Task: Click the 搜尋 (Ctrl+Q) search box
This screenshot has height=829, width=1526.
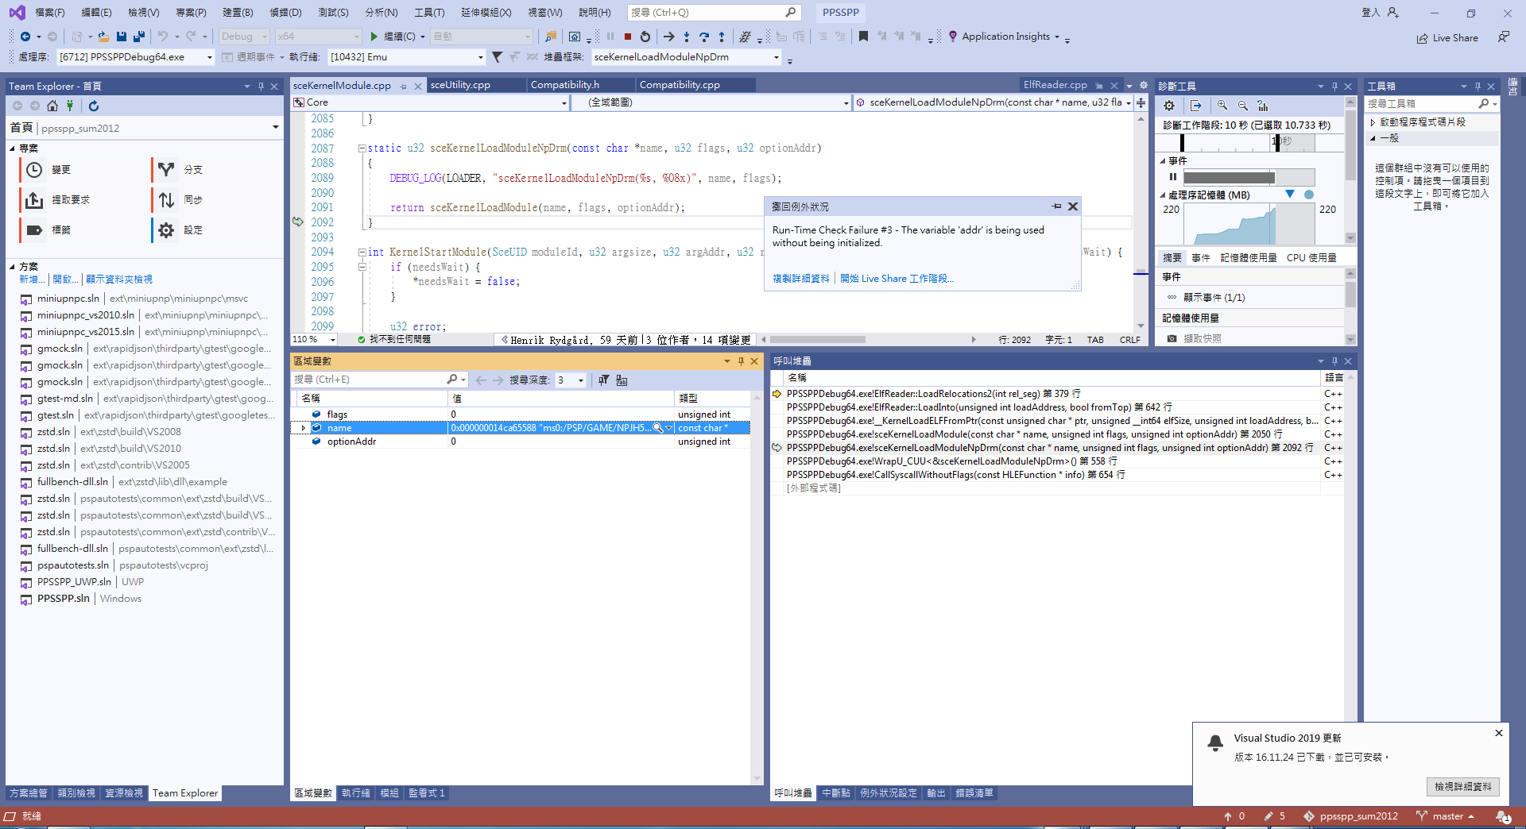Action: tap(713, 13)
